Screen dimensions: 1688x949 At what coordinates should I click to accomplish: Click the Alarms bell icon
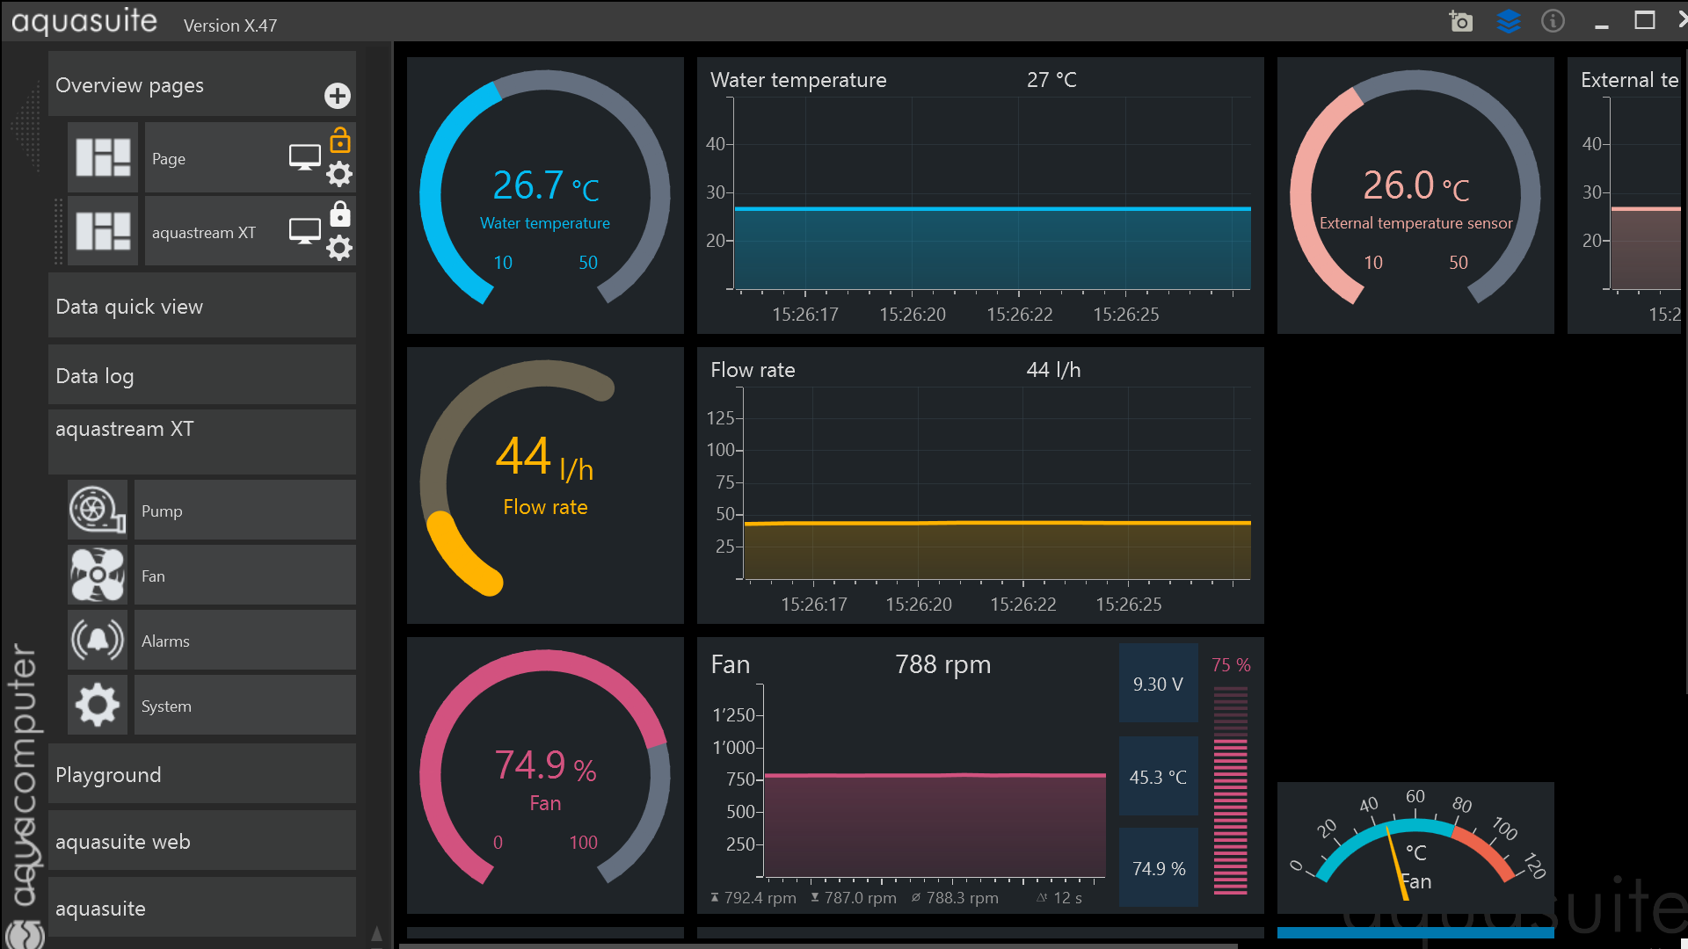point(98,641)
